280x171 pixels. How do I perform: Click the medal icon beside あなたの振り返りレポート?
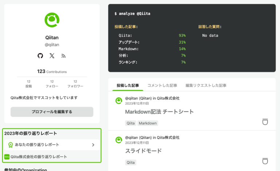[11, 145]
